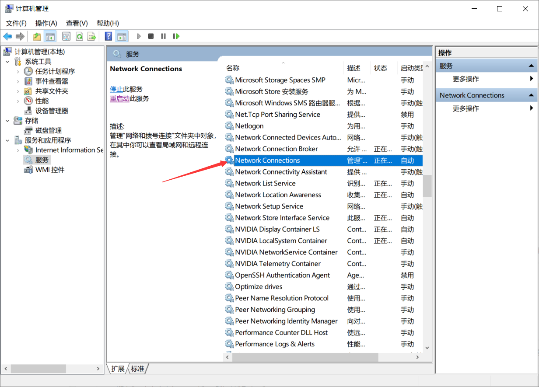Expand the 任务计划程序 tree node arrow

pos(18,71)
